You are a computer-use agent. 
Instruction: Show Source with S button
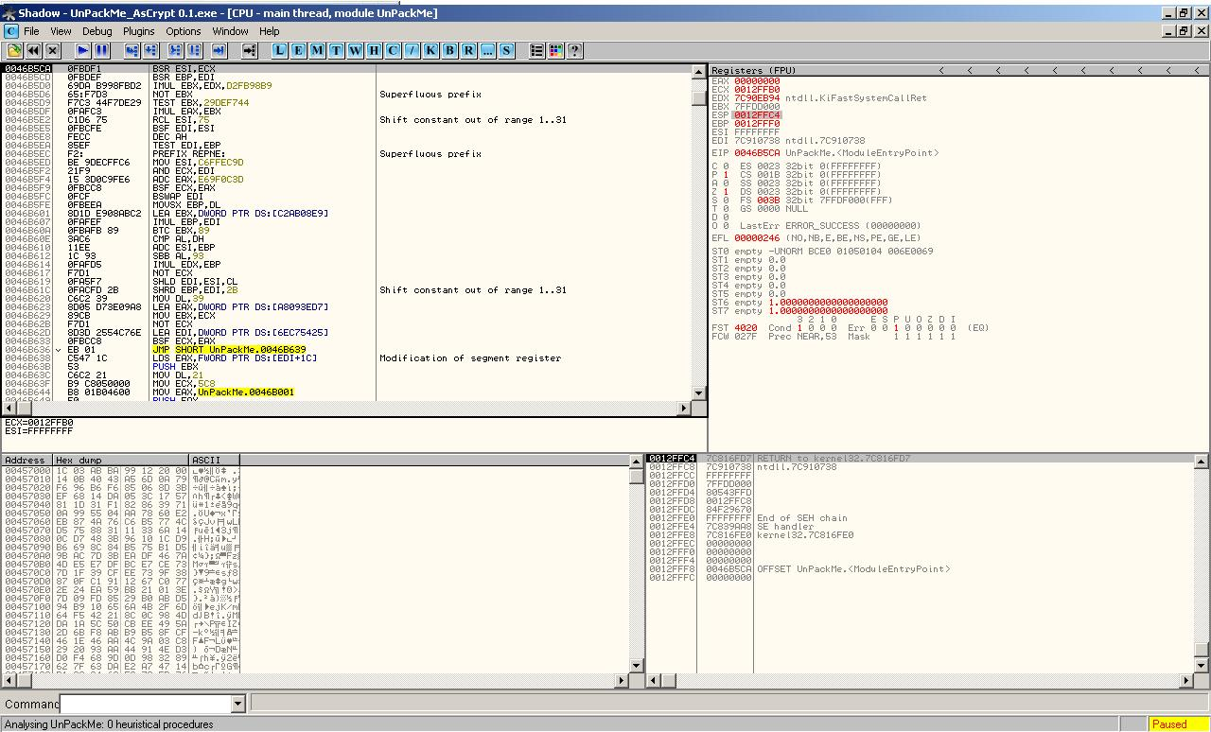(506, 50)
